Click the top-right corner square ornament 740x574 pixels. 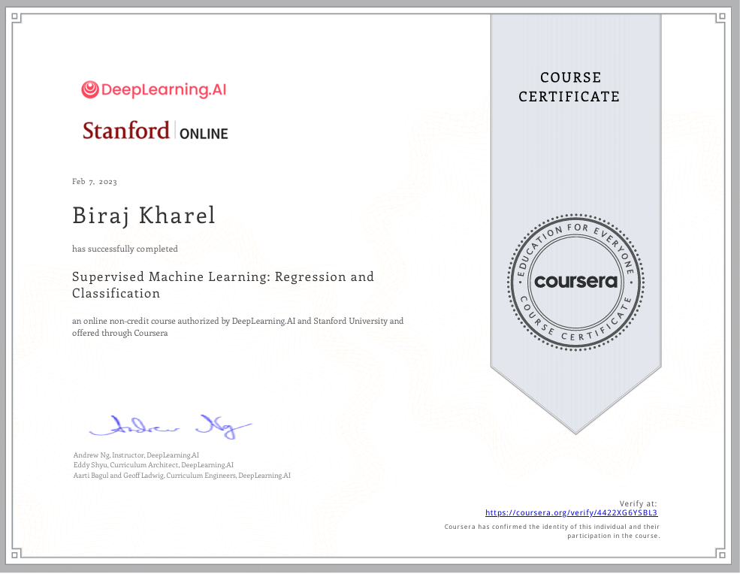(723, 17)
